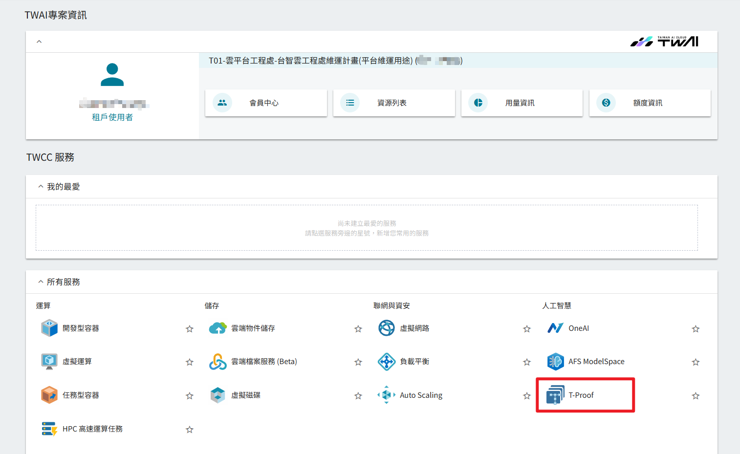This screenshot has width=740, height=454.
Task: Click the 儲存 category heading
Action: [x=212, y=305]
